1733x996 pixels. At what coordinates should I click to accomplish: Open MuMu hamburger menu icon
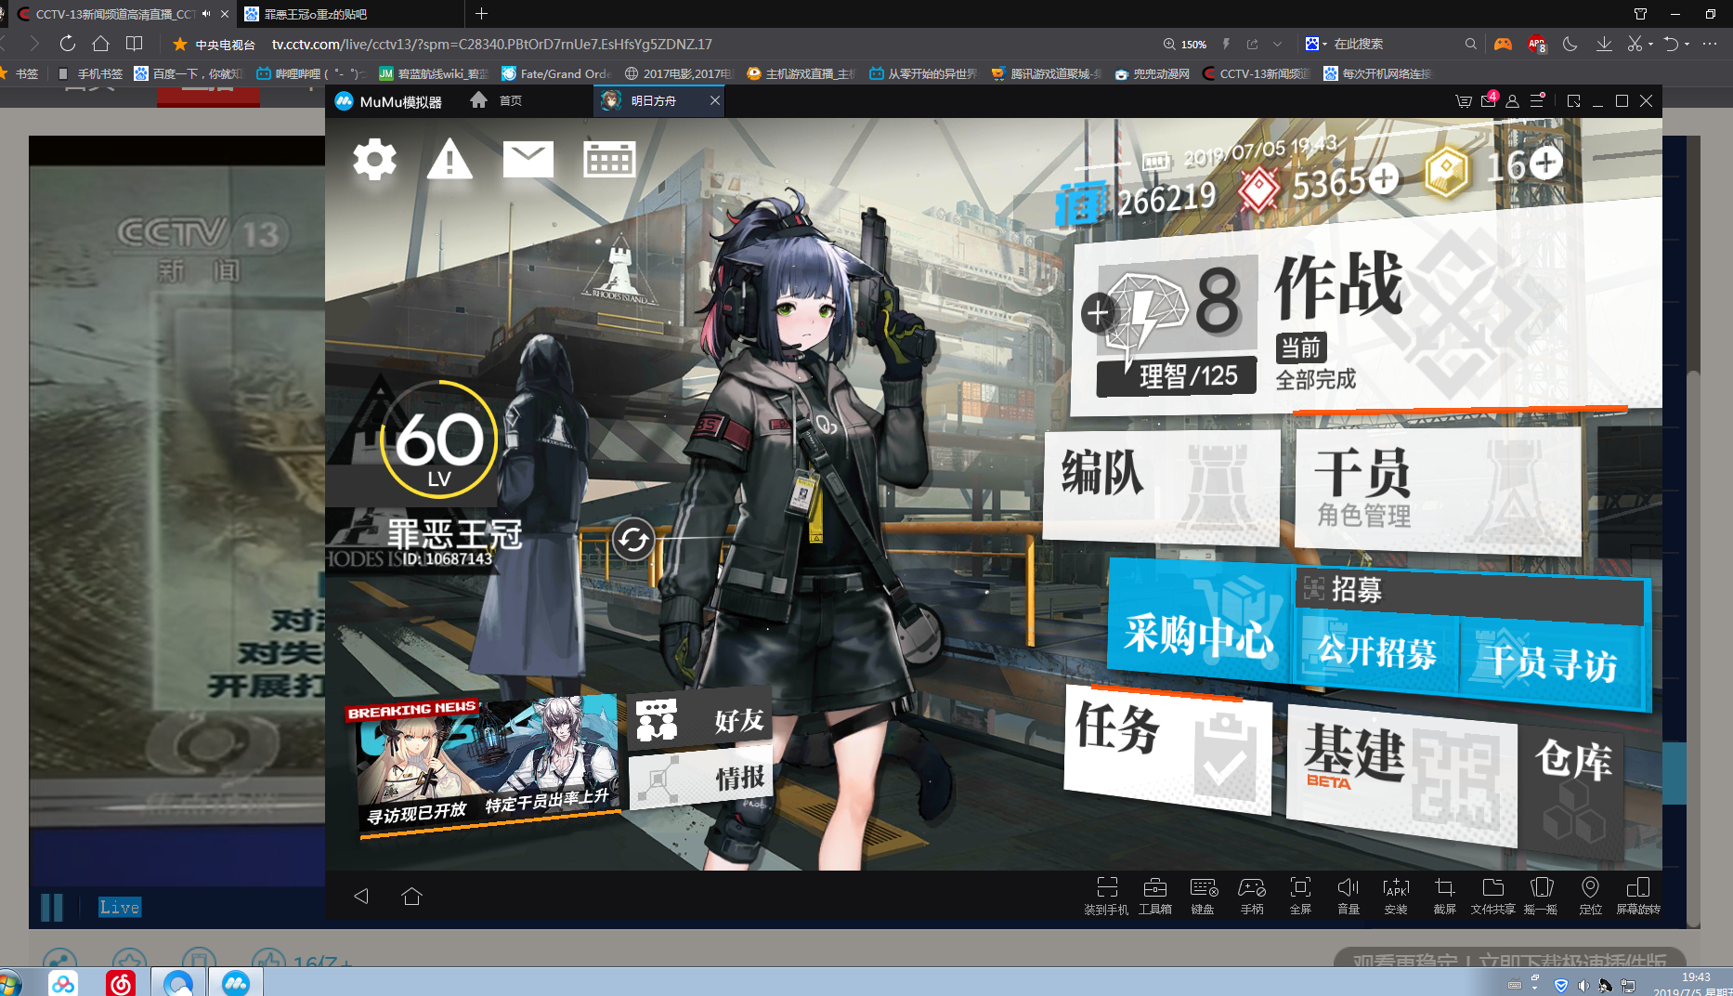coord(1537,100)
